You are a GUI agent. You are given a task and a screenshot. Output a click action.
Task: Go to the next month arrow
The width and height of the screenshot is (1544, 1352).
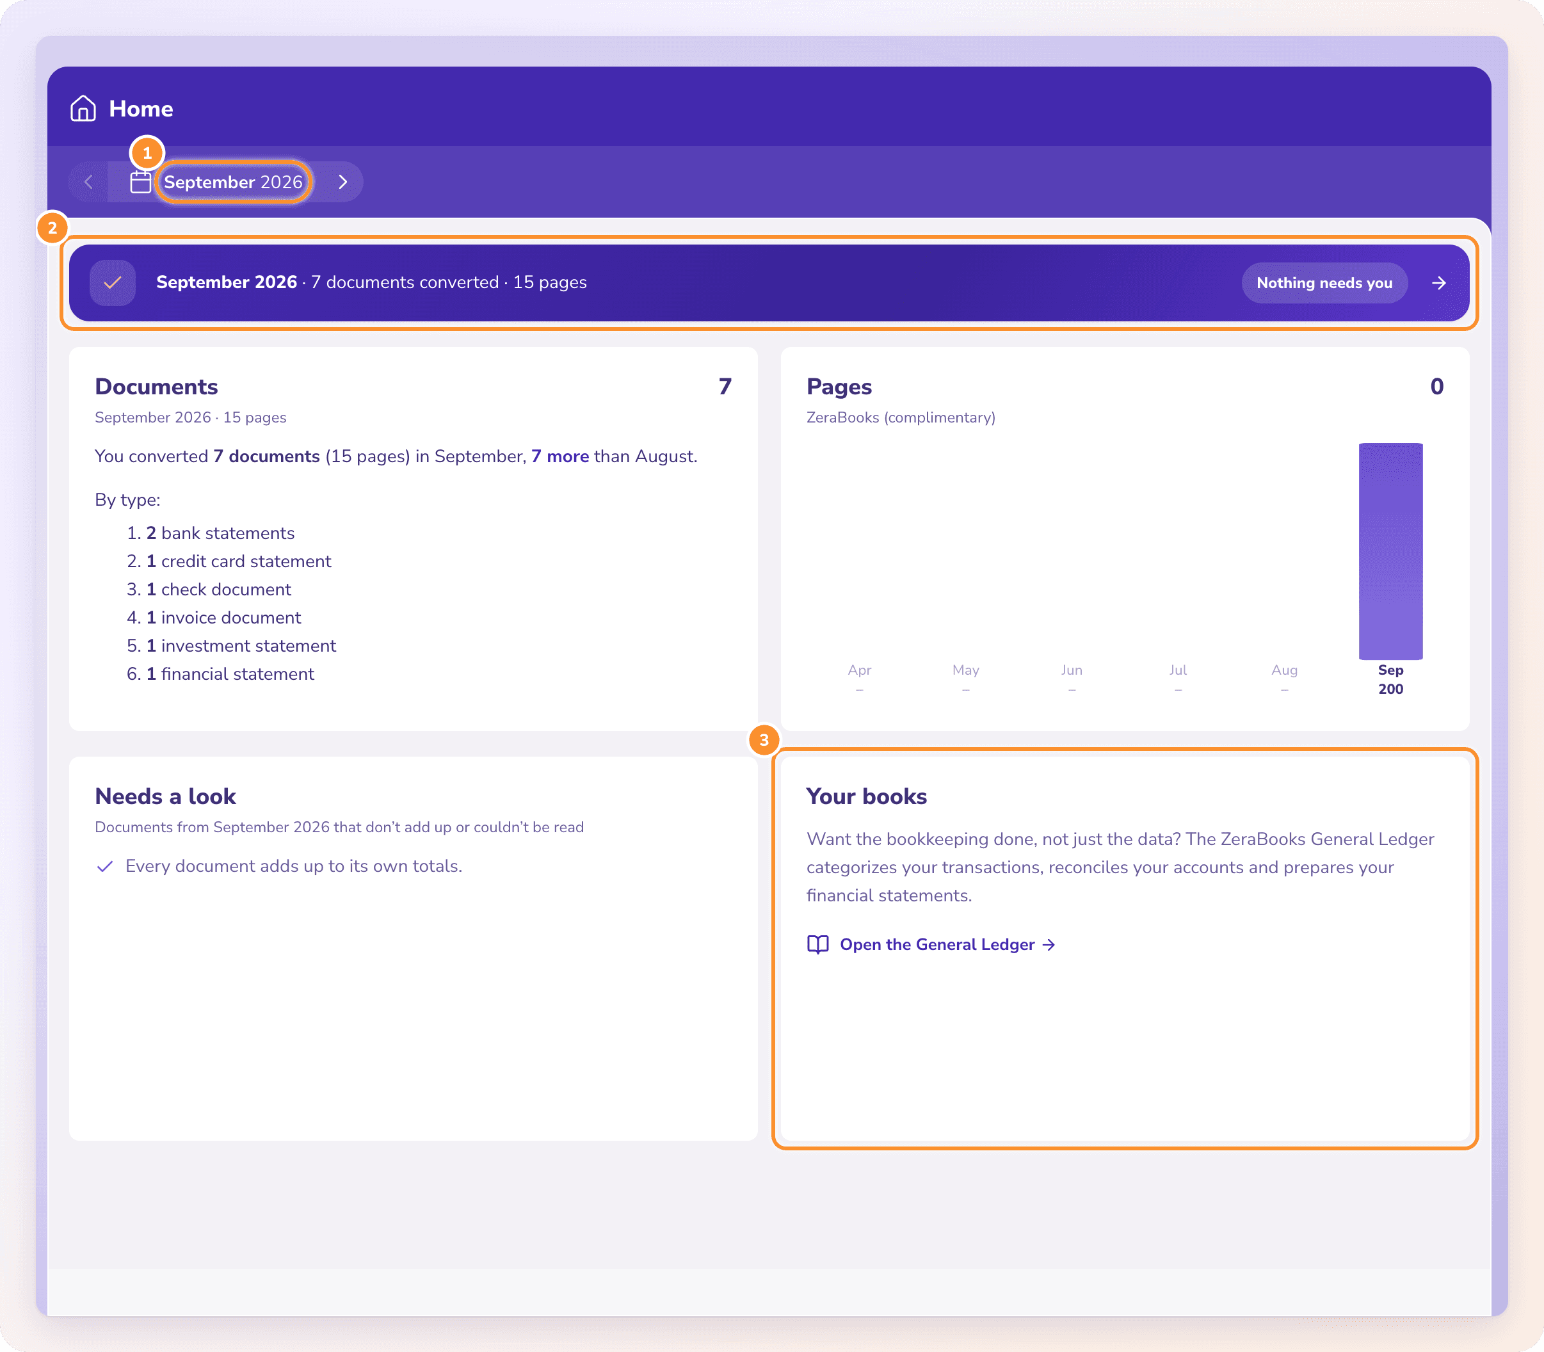(342, 182)
